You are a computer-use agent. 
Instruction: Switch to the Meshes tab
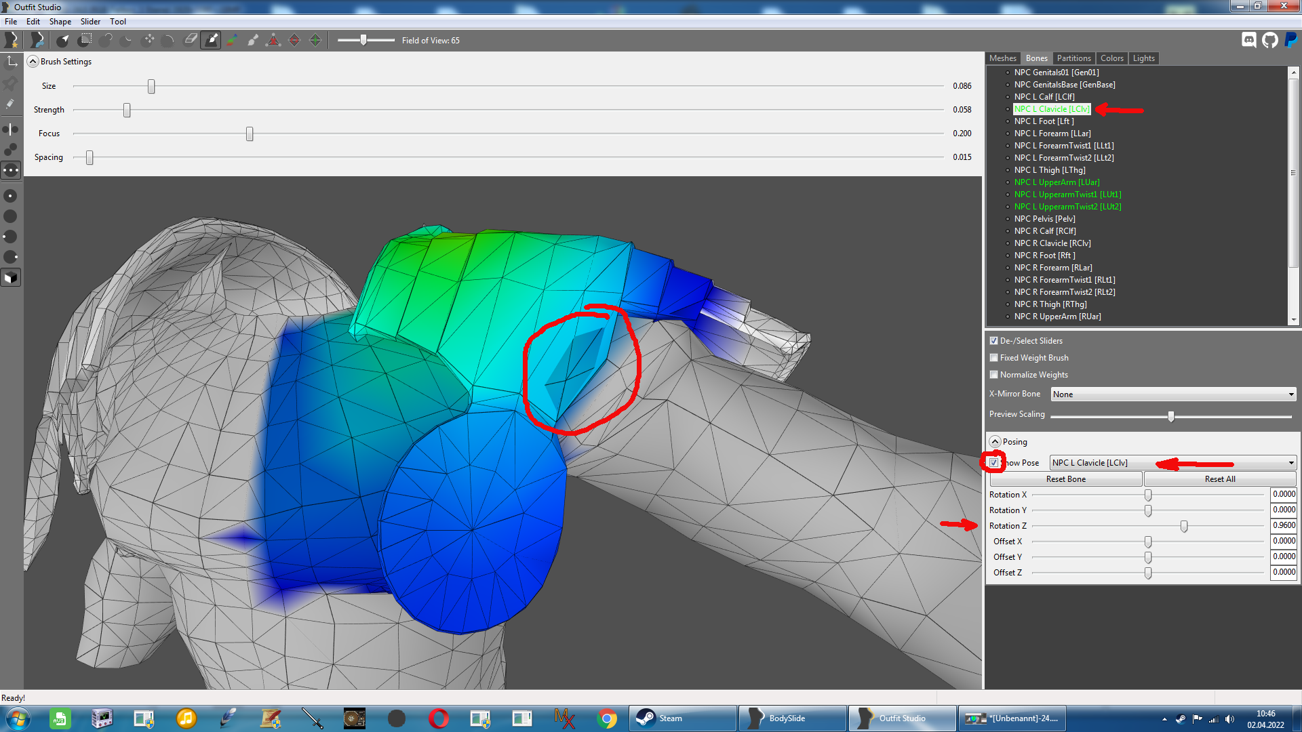1003,58
